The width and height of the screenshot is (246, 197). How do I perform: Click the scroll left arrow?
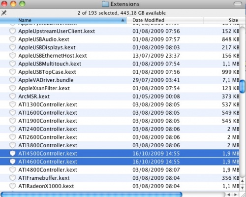click(229, 195)
